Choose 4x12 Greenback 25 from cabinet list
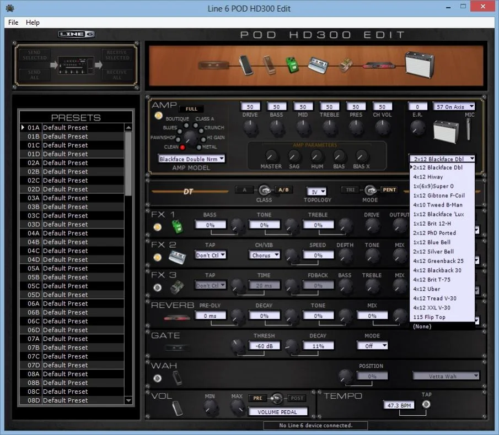This screenshot has width=499, height=435. pos(438,261)
